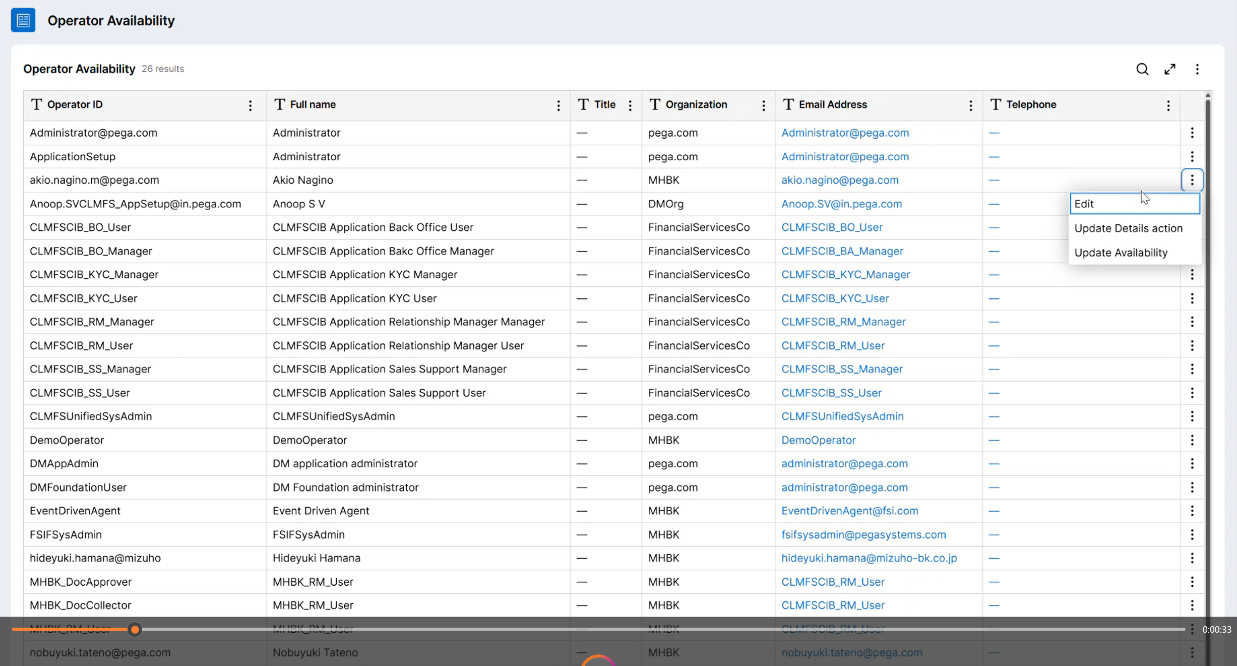Click the orange playback progress handle
Screen dimensions: 1237x666
coord(135,629)
